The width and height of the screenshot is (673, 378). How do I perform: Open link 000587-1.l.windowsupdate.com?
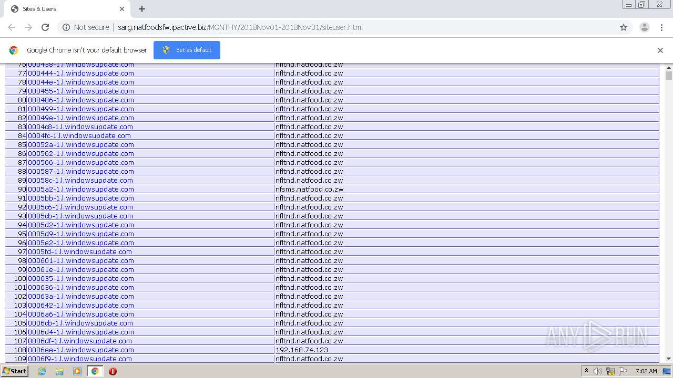coord(81,171)
